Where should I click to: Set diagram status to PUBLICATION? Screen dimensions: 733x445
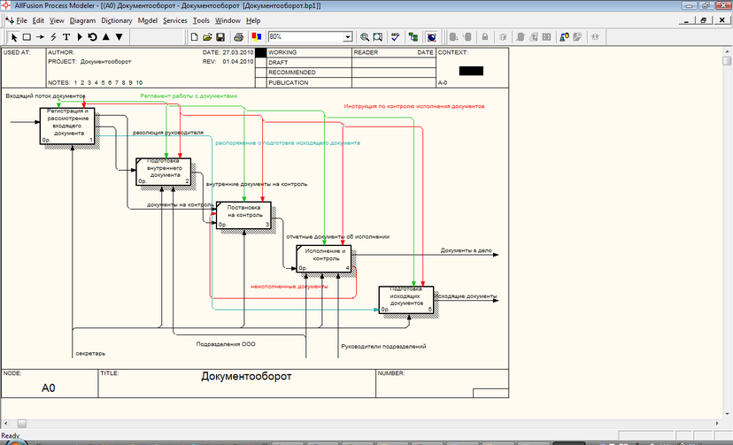[x=261, y=82]
